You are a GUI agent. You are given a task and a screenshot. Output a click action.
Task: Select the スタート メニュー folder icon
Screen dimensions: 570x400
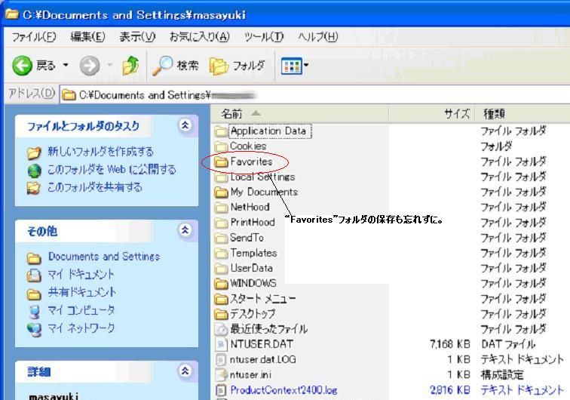(x=221, y=299)
